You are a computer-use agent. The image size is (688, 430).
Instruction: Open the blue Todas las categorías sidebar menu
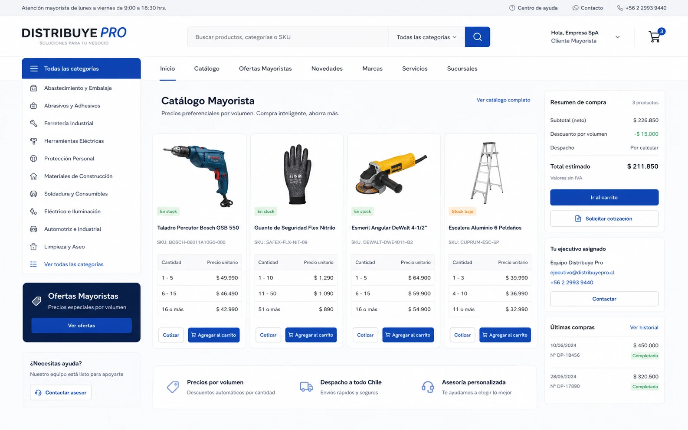pos(81,68)
